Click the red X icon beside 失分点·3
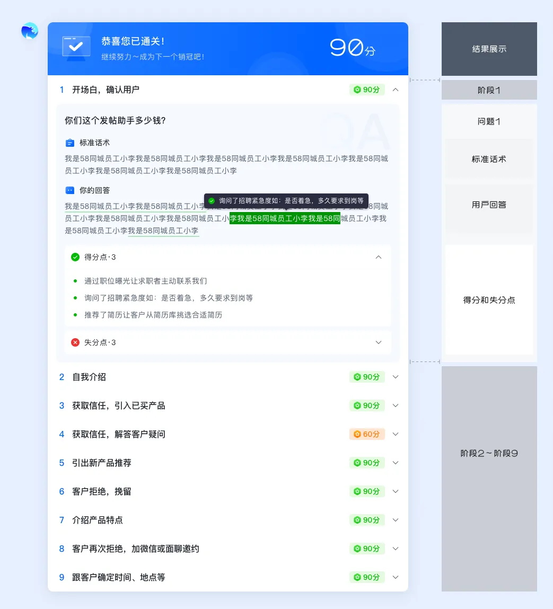 tap(75, 342)
